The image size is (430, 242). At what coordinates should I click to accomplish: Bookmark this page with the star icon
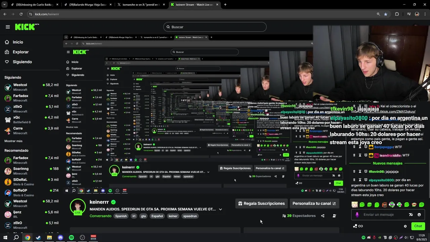(386, 14)
